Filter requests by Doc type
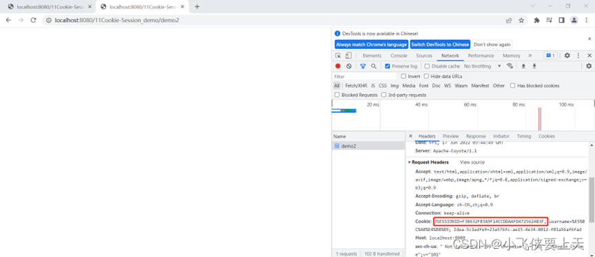 point(436,86)
